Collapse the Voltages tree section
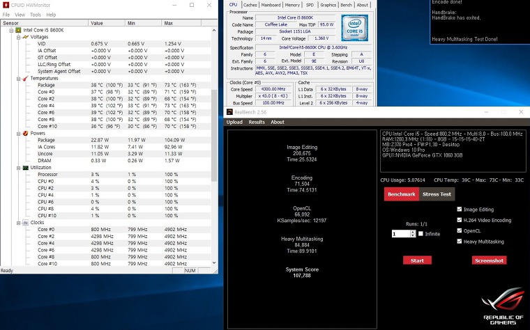 coord(19,37)
